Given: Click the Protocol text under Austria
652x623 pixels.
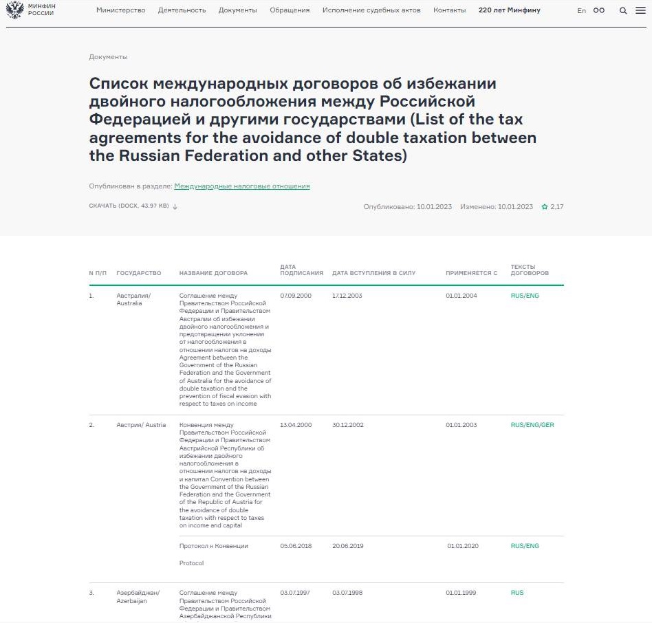Looking at the screenshot, I should pyautogui.click(x=191, y=563).
